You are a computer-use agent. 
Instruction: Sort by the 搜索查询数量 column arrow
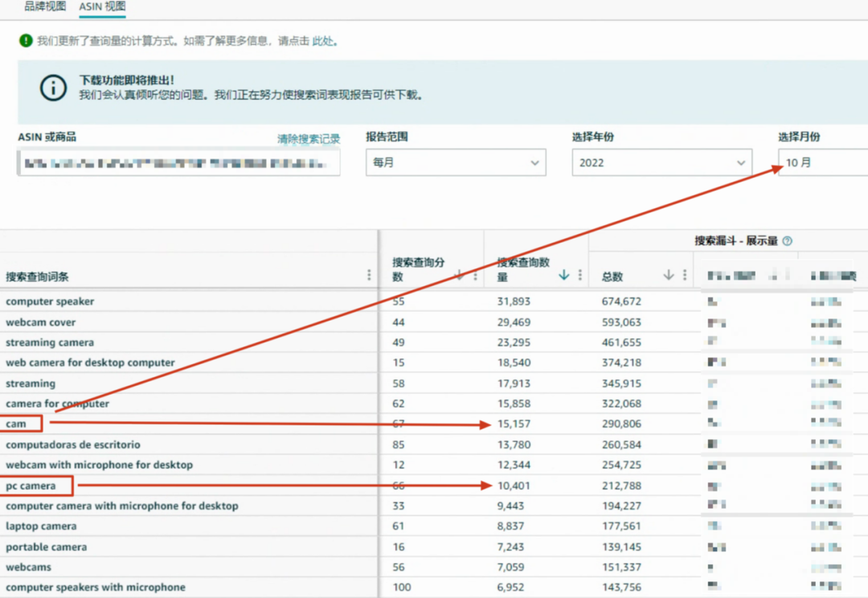[563, 275]
